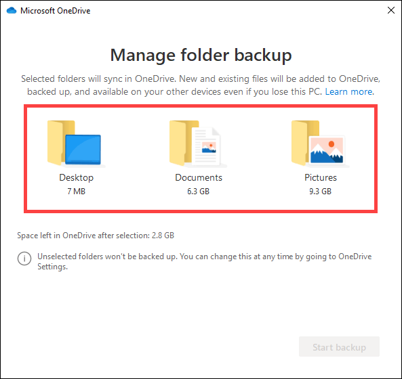Viewport: 402px width, 379px height.
Task: Open the Learn more link
Action: tap(349, 91)
